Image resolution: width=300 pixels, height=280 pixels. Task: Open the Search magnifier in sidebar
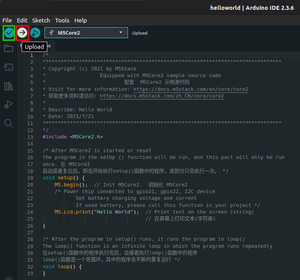(x=8, y=123)
